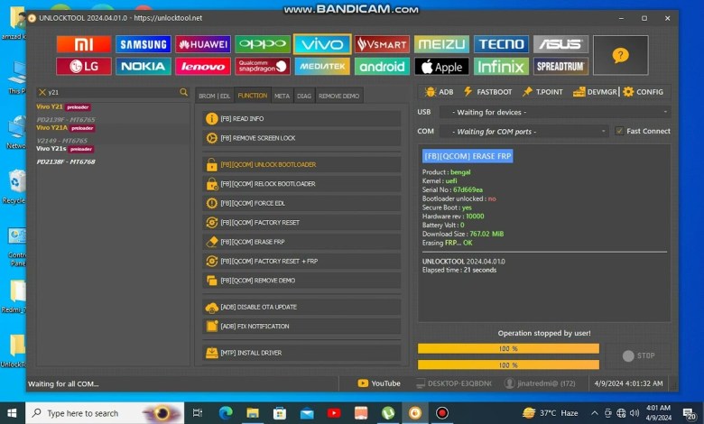704x424 pixels.
Task: Run [FB][QCOM] RELOCK BOOTLOADER
Action: click(x=301, y=184)
